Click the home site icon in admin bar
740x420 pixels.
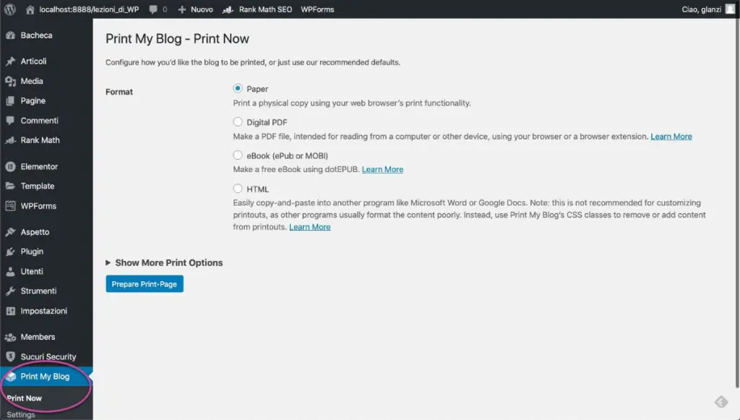pos(30,9)
